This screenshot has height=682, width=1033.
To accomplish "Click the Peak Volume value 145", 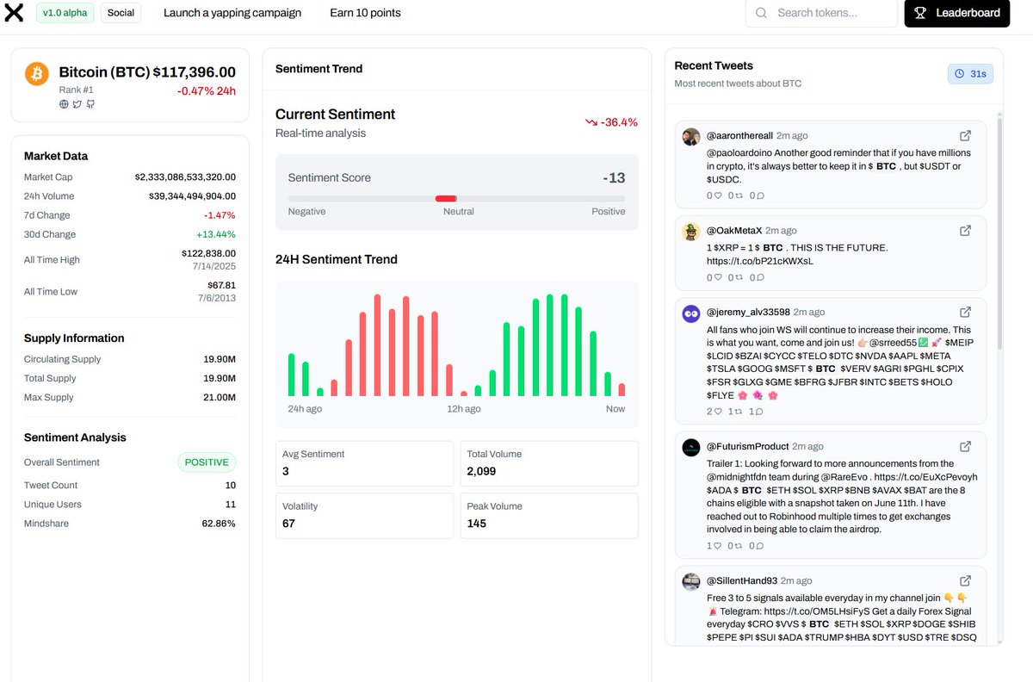I will pyautogui.click(x=477, y=524).
